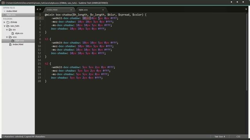Click line number 15 in gutter
Screen dimensions: 250x140
[x=39, y=63]
